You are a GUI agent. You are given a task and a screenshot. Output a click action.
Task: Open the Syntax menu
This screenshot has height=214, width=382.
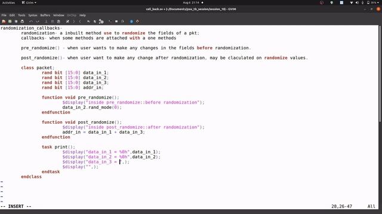pyautogui.click(x=33, y=15)
